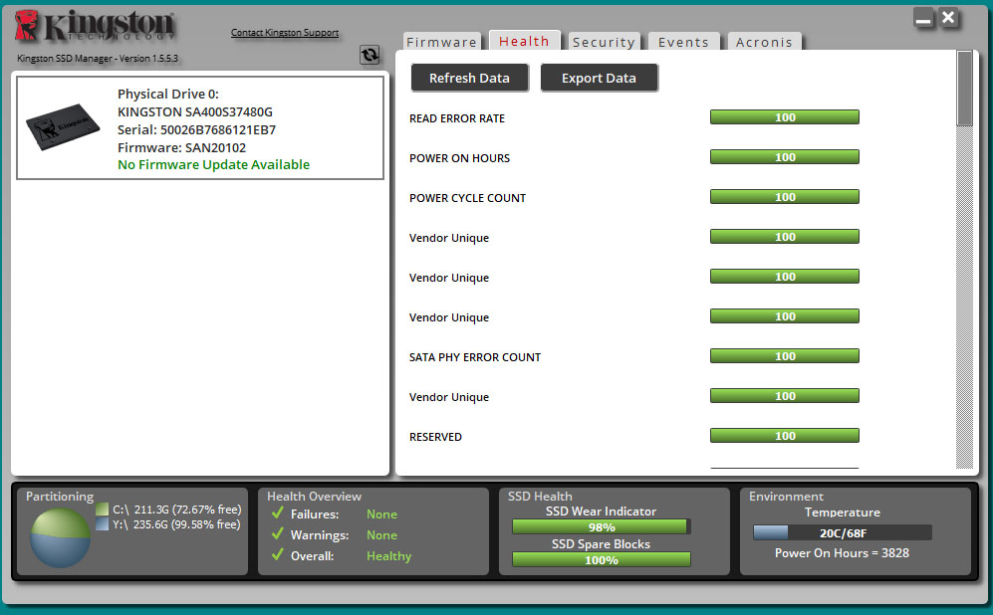Click the refresh drive list icon
Screen dimensions: 993x615
point(370,55)
